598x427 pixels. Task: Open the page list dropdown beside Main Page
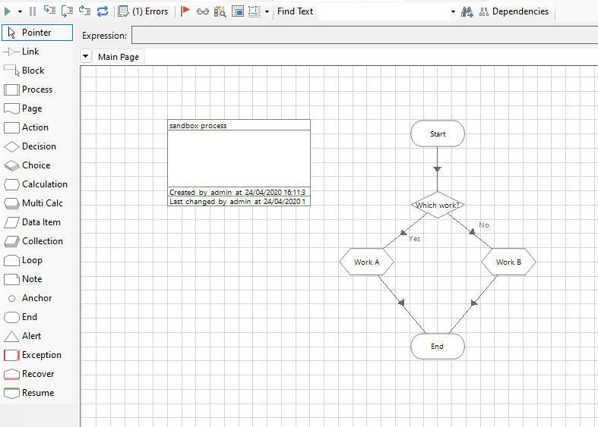tap(85, 57)
